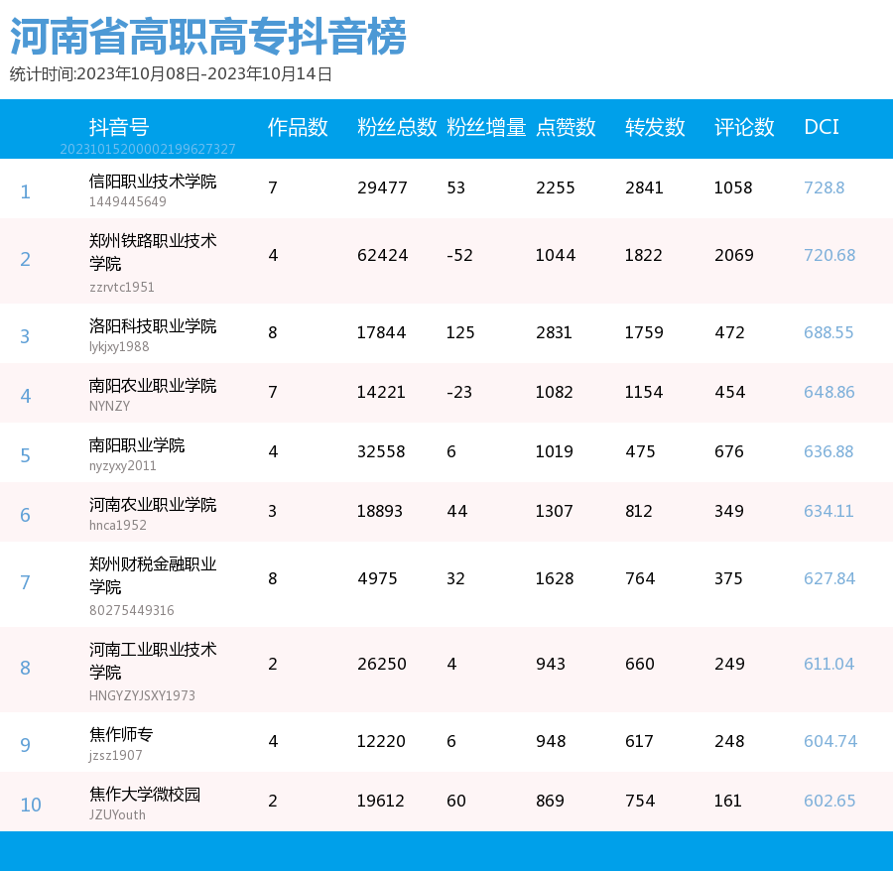Image resolution: width=893 pixels, height=871 pixels.
Task: Select 焦作师专 account name
Action: 121,735
